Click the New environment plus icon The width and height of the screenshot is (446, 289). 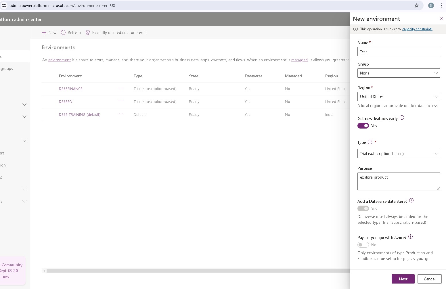(x=44, y=32)
